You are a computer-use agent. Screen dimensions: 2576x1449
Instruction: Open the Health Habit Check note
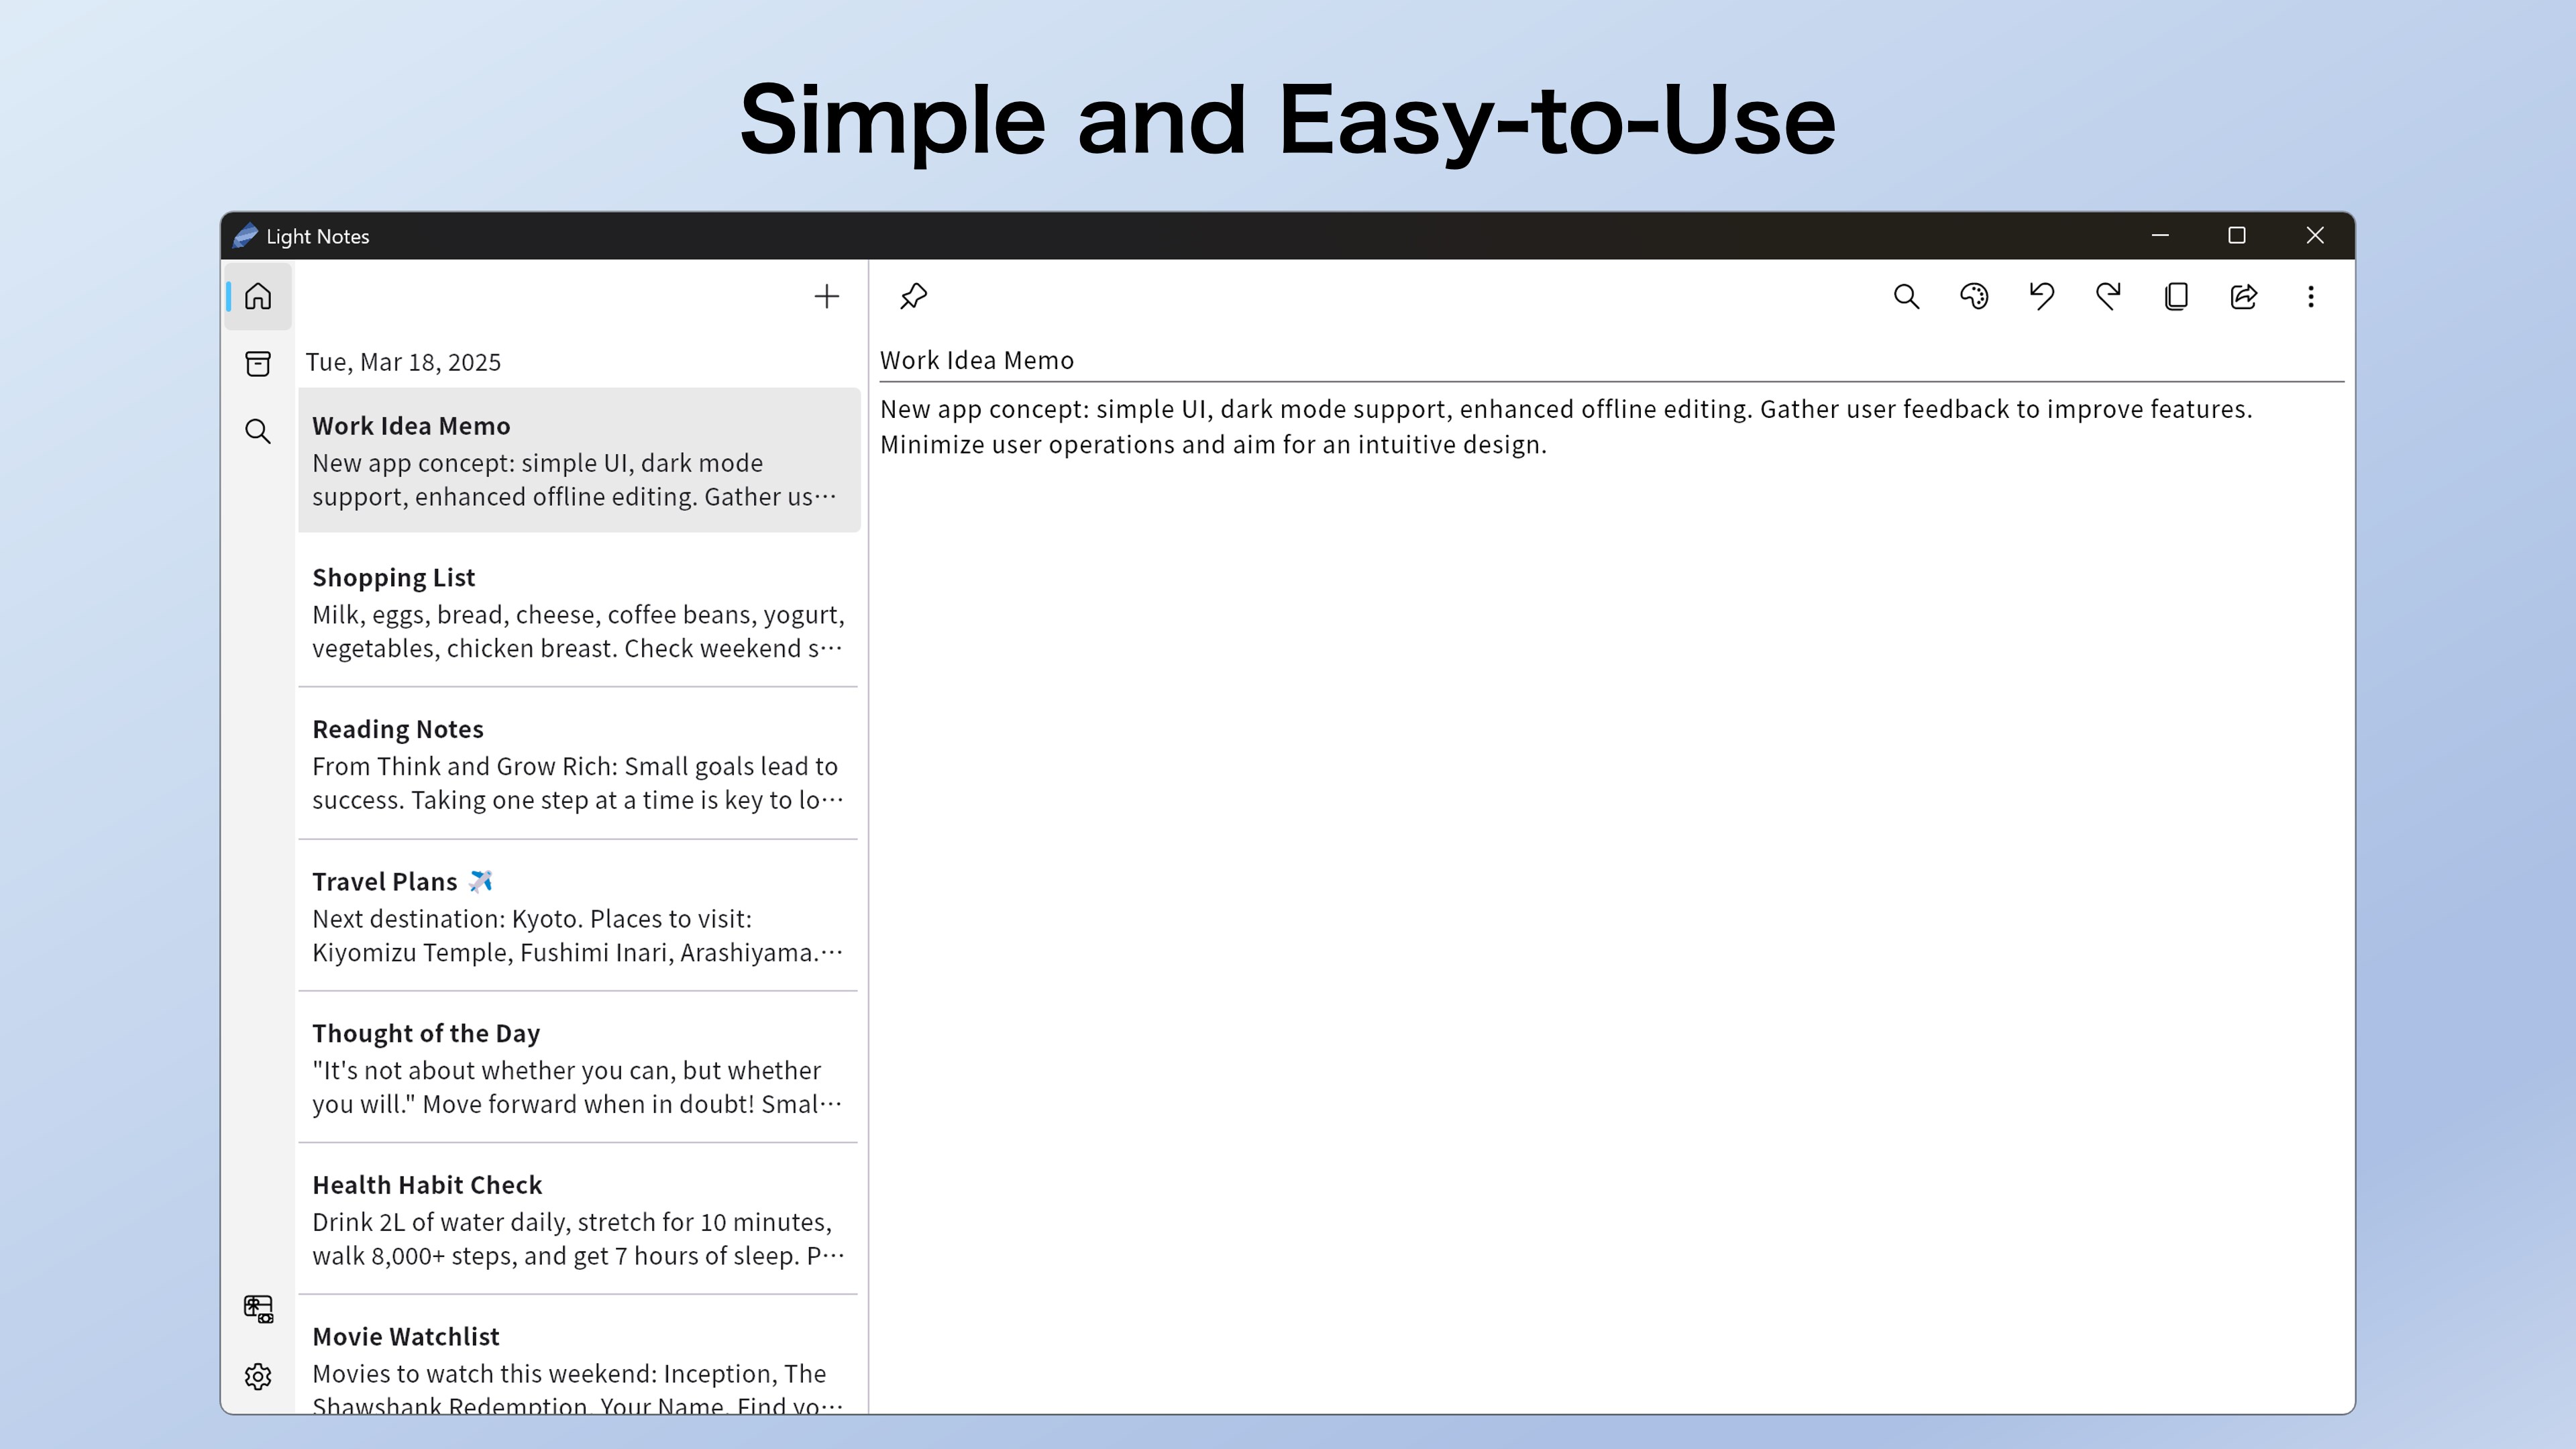578,1219
